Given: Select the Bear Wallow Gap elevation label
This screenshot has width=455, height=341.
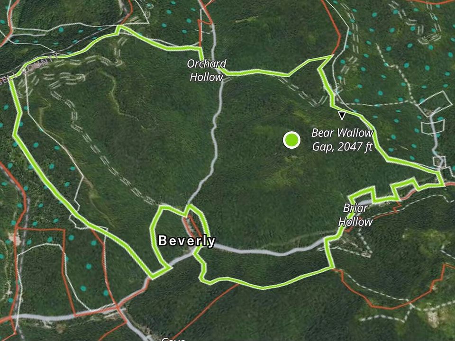Looking at the screenshot, I should 342,140.
